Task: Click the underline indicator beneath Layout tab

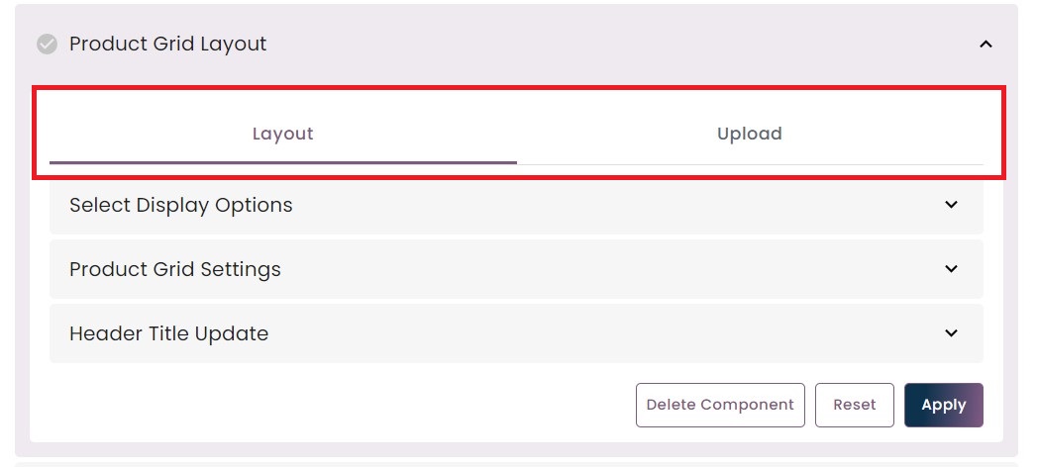Action: click(x=283, y=162)
